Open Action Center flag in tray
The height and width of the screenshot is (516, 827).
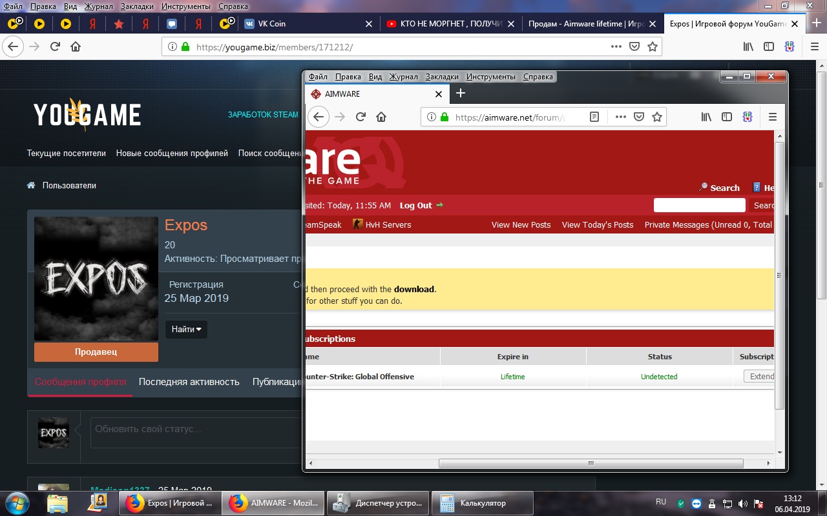[759, 503]
